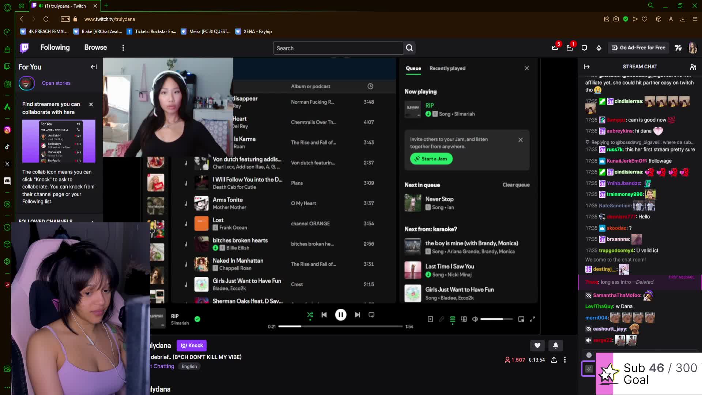
Task: Skip to previous track
Action: [x=324, y=315]
